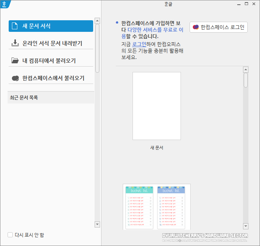
Task: Click the template list scroll up arrow
Action: point(246,69)
